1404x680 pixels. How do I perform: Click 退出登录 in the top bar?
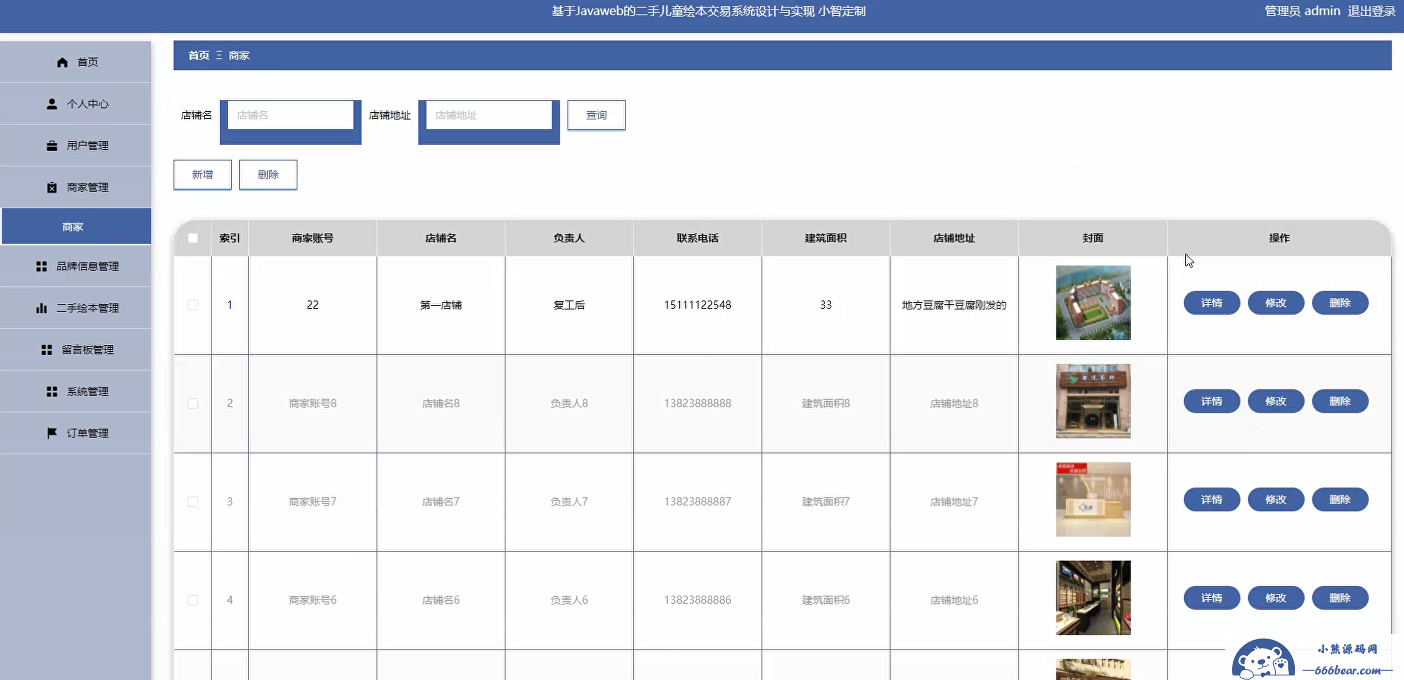click(x=1372, y=11)
